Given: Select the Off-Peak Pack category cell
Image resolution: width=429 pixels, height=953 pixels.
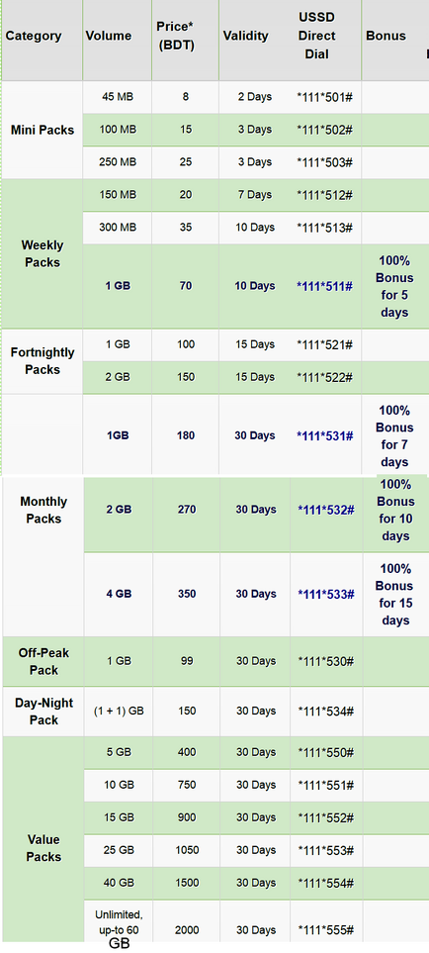Looking at the screenshot, I should 43,662.
